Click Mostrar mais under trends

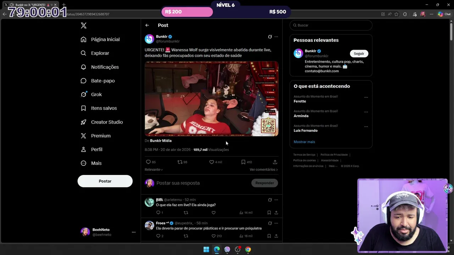[x=304, y=142]
